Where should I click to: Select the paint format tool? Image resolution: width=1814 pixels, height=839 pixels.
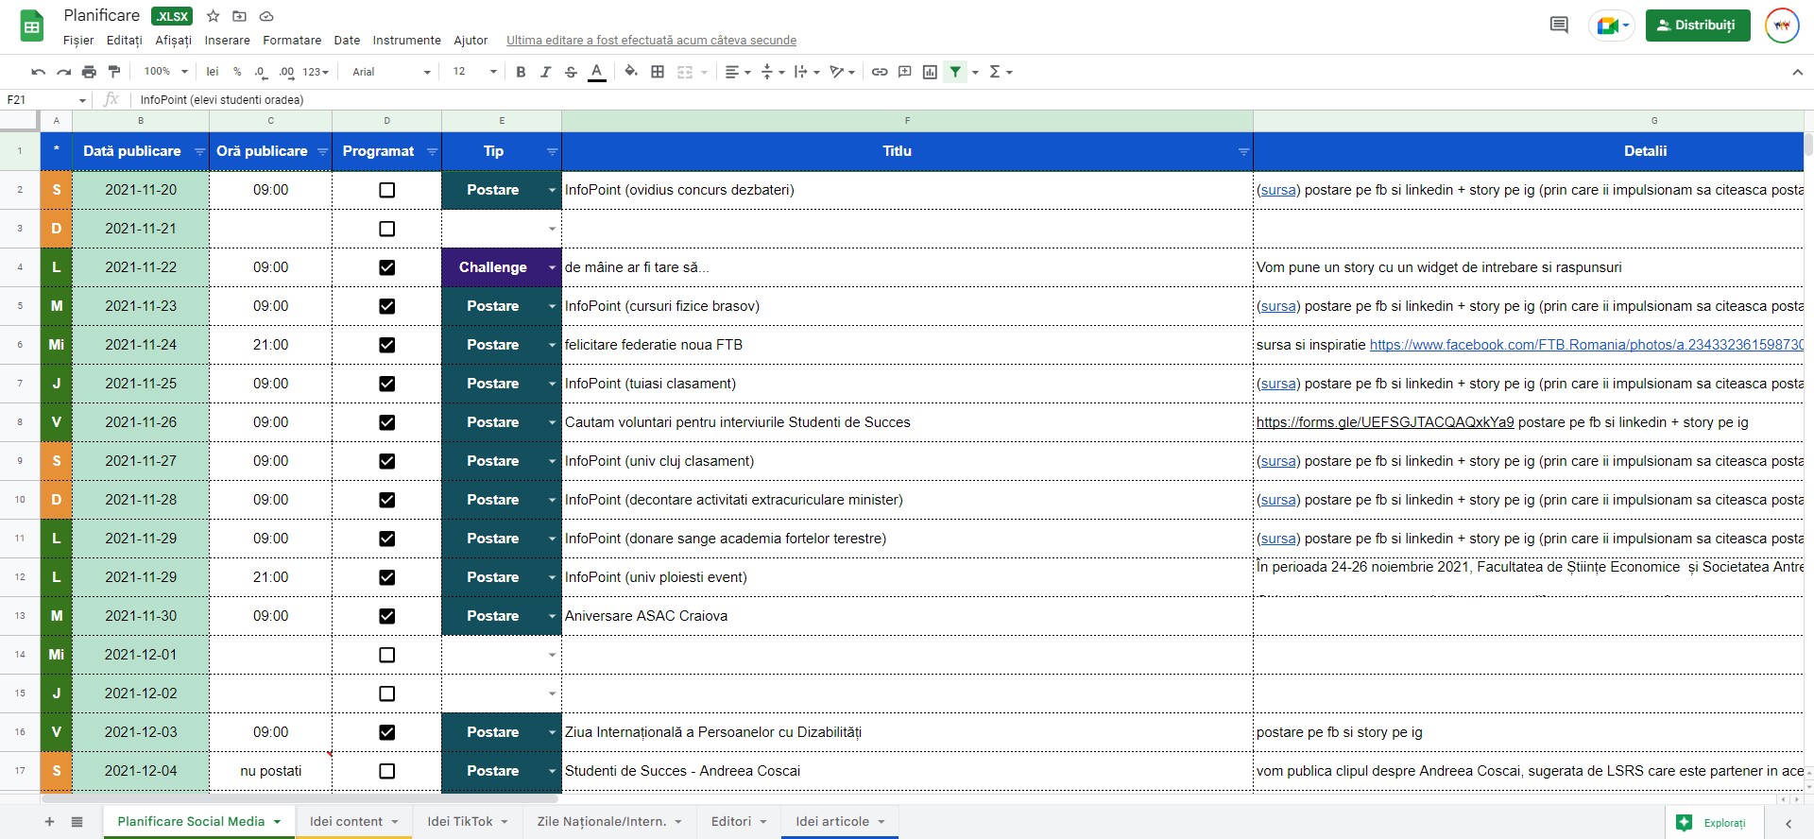pyautogui.click(x=114, y=72)
